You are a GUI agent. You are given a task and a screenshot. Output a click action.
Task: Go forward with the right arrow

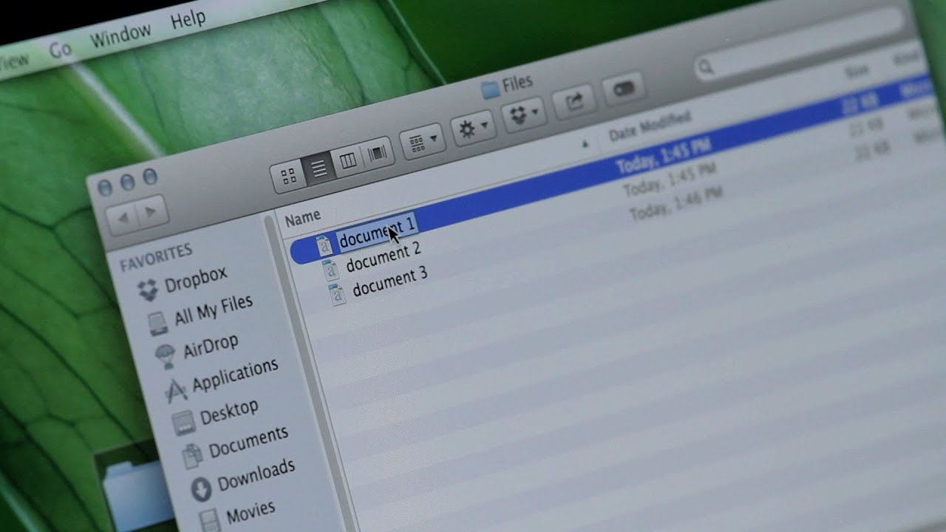coord(152,211)
